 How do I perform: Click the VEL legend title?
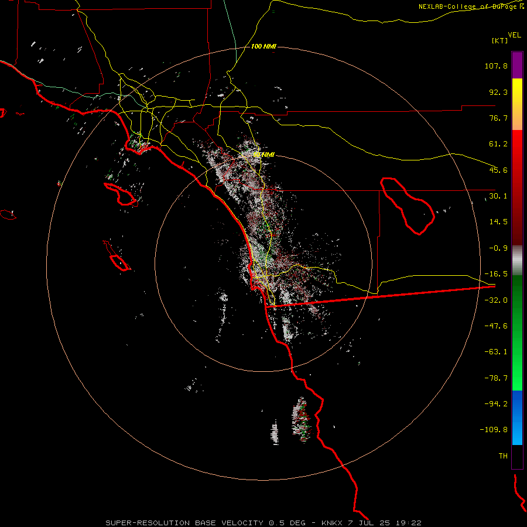pos(515,35)
